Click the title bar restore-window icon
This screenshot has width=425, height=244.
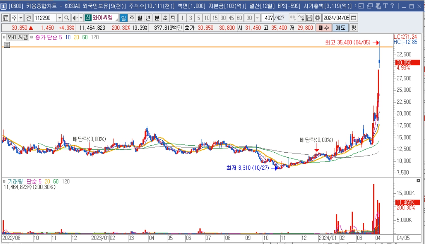click(x=361, y=6)
